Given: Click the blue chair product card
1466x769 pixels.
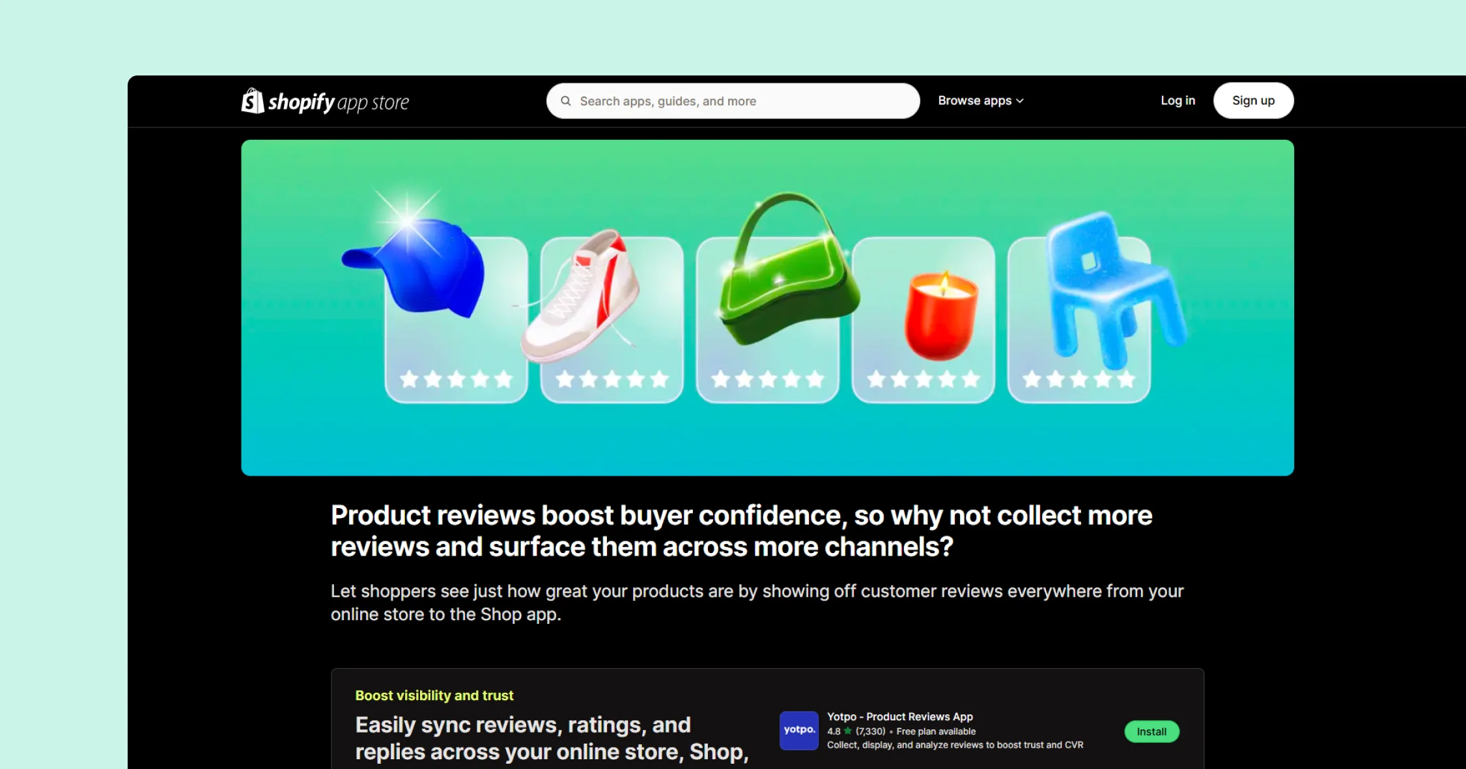Looking at the screenshot, I should 1078,319.
